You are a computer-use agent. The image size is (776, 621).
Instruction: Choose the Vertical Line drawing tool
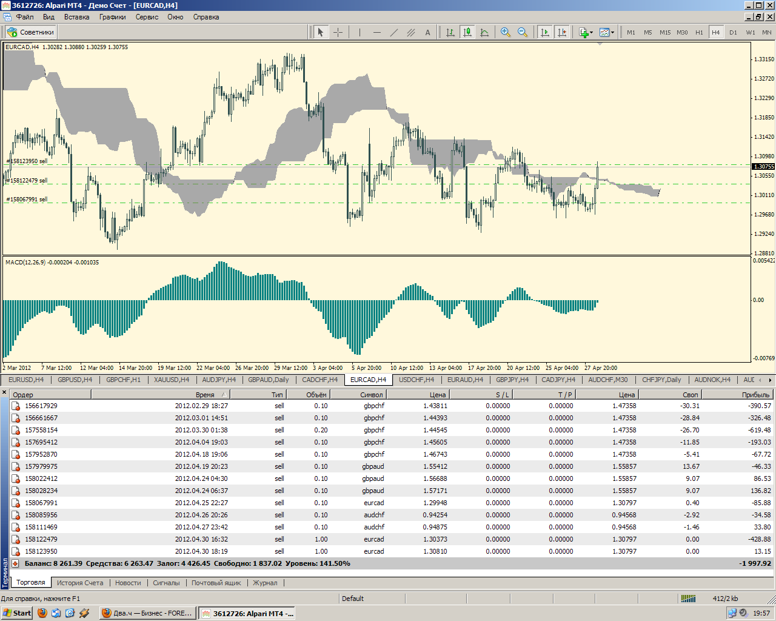pyautogui.click(x=360, y=32)
